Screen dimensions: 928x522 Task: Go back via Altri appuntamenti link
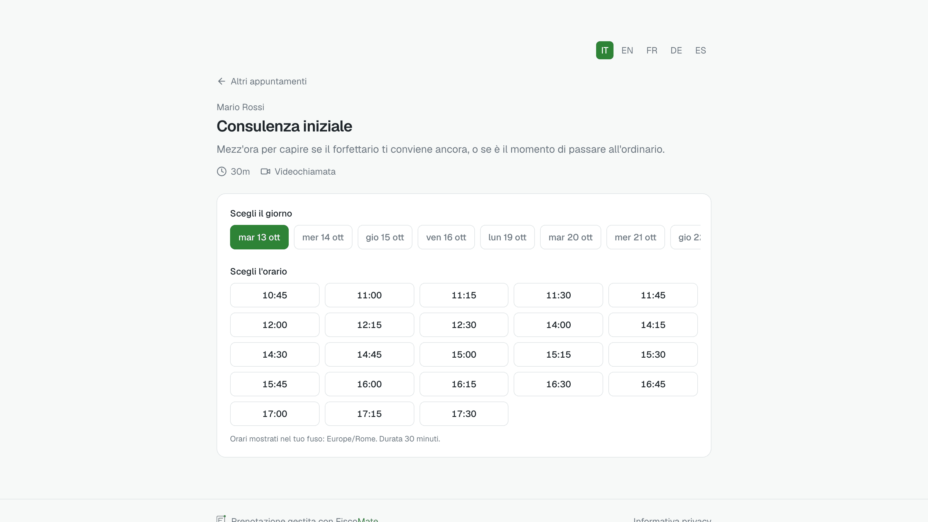pyautogui.click(x=262, y=82)
